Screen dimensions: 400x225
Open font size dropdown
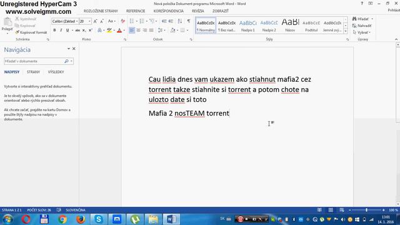tap(89, 21)
